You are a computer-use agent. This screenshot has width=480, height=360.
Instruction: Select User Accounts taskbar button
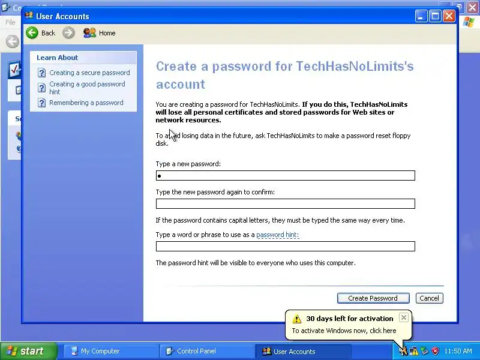303,351
